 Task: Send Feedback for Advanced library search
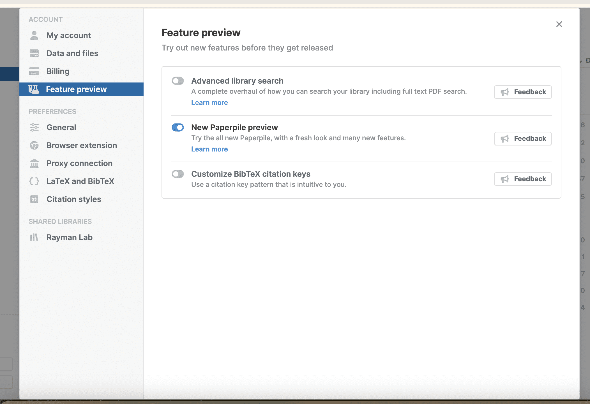(x=523, y=92)
